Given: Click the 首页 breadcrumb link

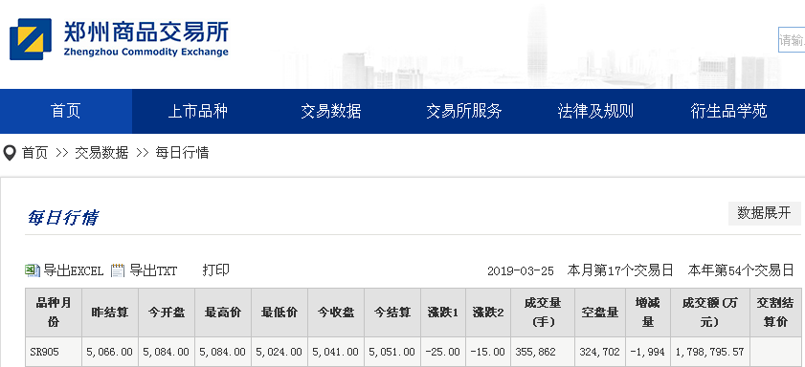Looking at the screenshot, I should tap(34, 153).
